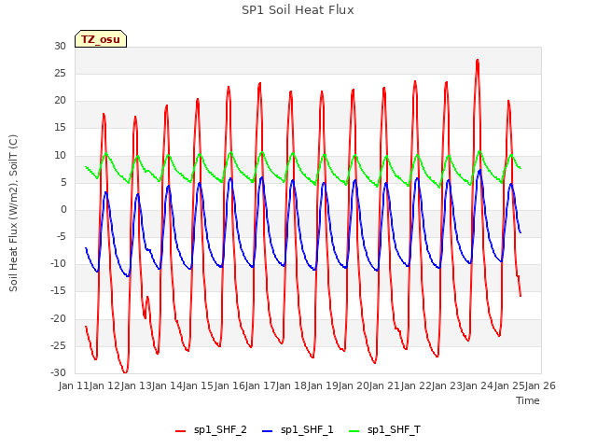Image resolution: width=597 pixels, height=448 pixels.
Task: Click the -20 y-axis tick label
Action: [x=58, y=318]
